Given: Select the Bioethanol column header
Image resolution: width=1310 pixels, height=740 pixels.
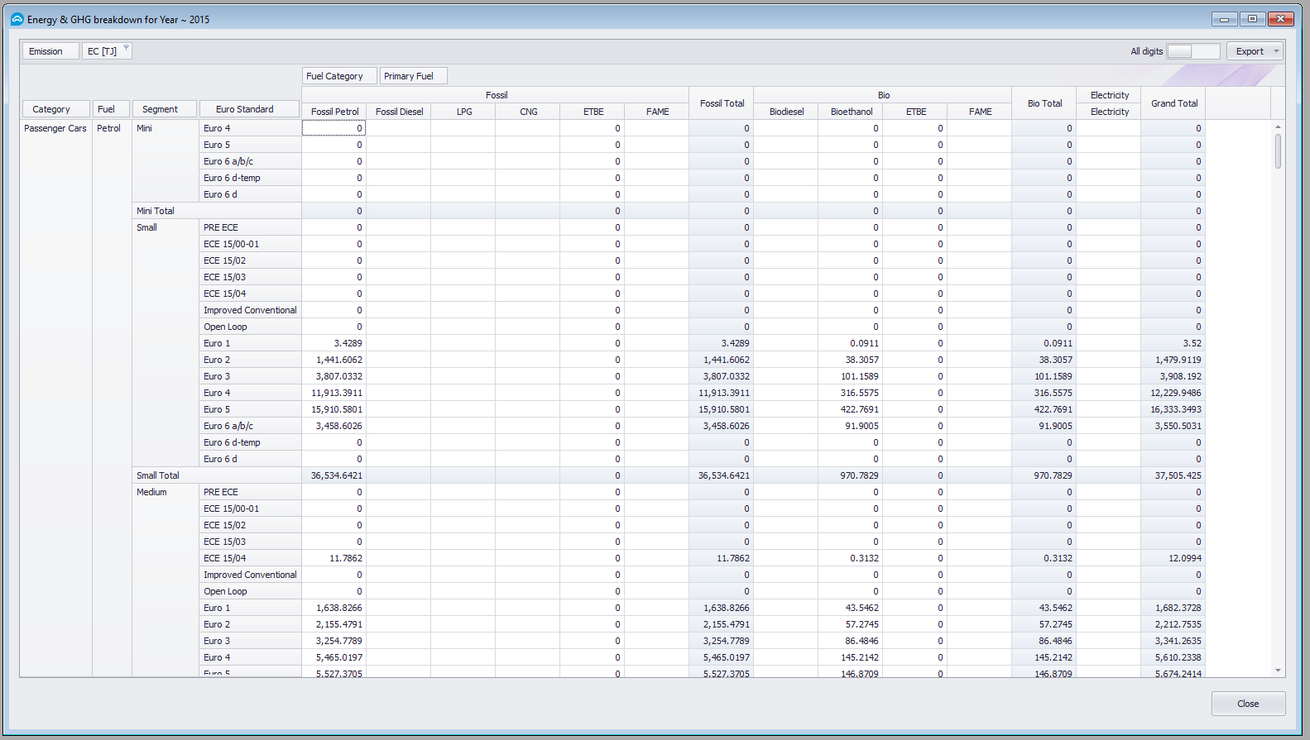Looking at the screenshot, I should pos(851,112).
